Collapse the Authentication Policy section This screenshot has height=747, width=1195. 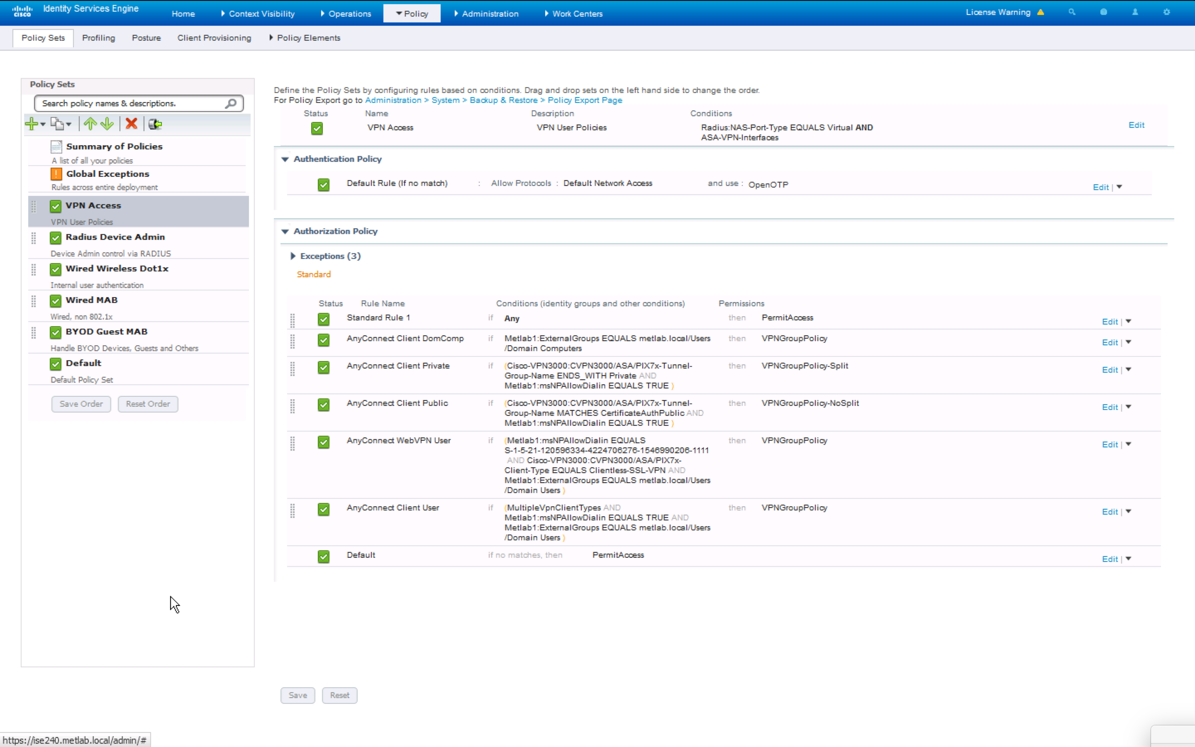click(285, 159)
